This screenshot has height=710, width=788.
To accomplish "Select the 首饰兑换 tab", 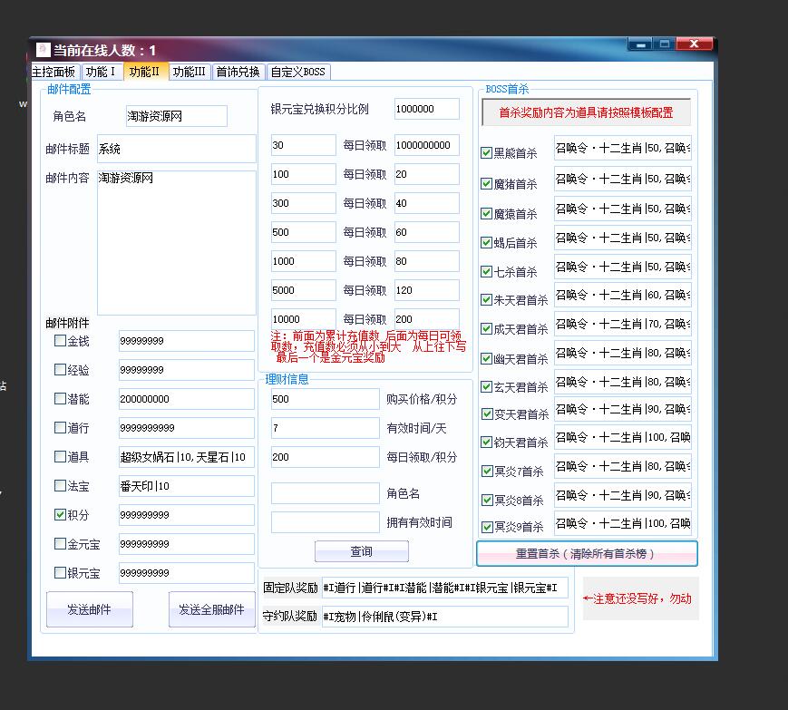I will point(238,72).
